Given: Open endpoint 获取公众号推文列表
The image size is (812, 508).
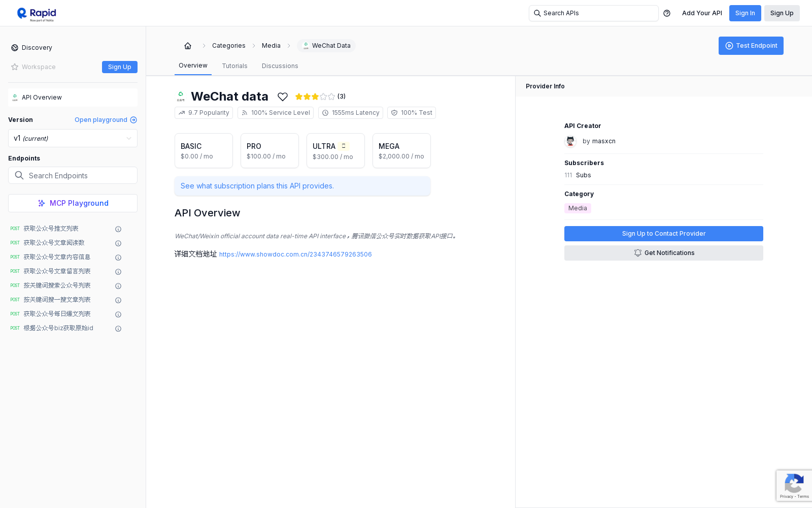Looking at the screenshot, I should pyautogui.click(x=51, y=229).
